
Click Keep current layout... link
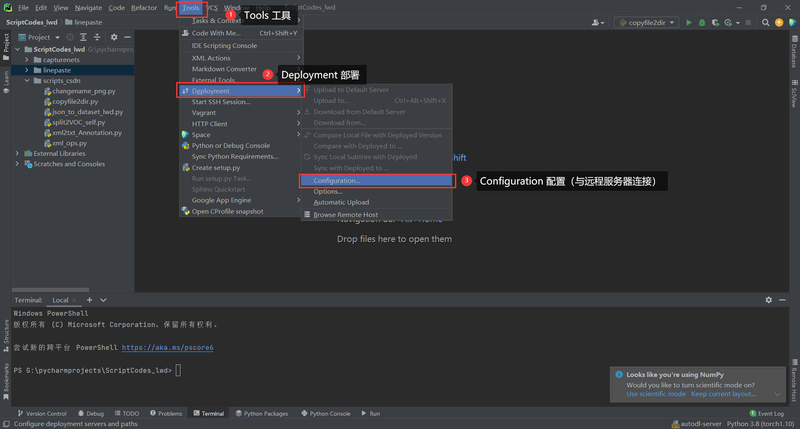[x=724, y=394]
